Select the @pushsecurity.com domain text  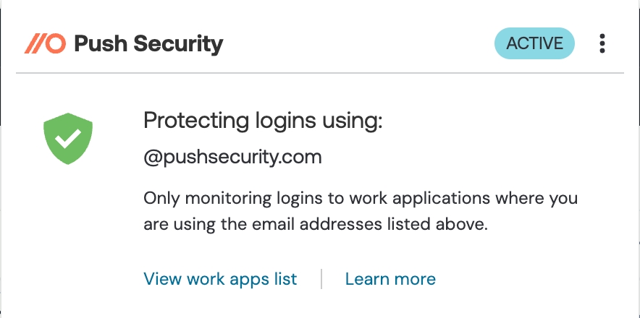[x=232, y=158]
